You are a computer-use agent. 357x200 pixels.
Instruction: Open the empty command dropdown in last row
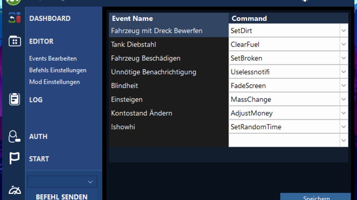pyautogui.click(x=344, y=141)
